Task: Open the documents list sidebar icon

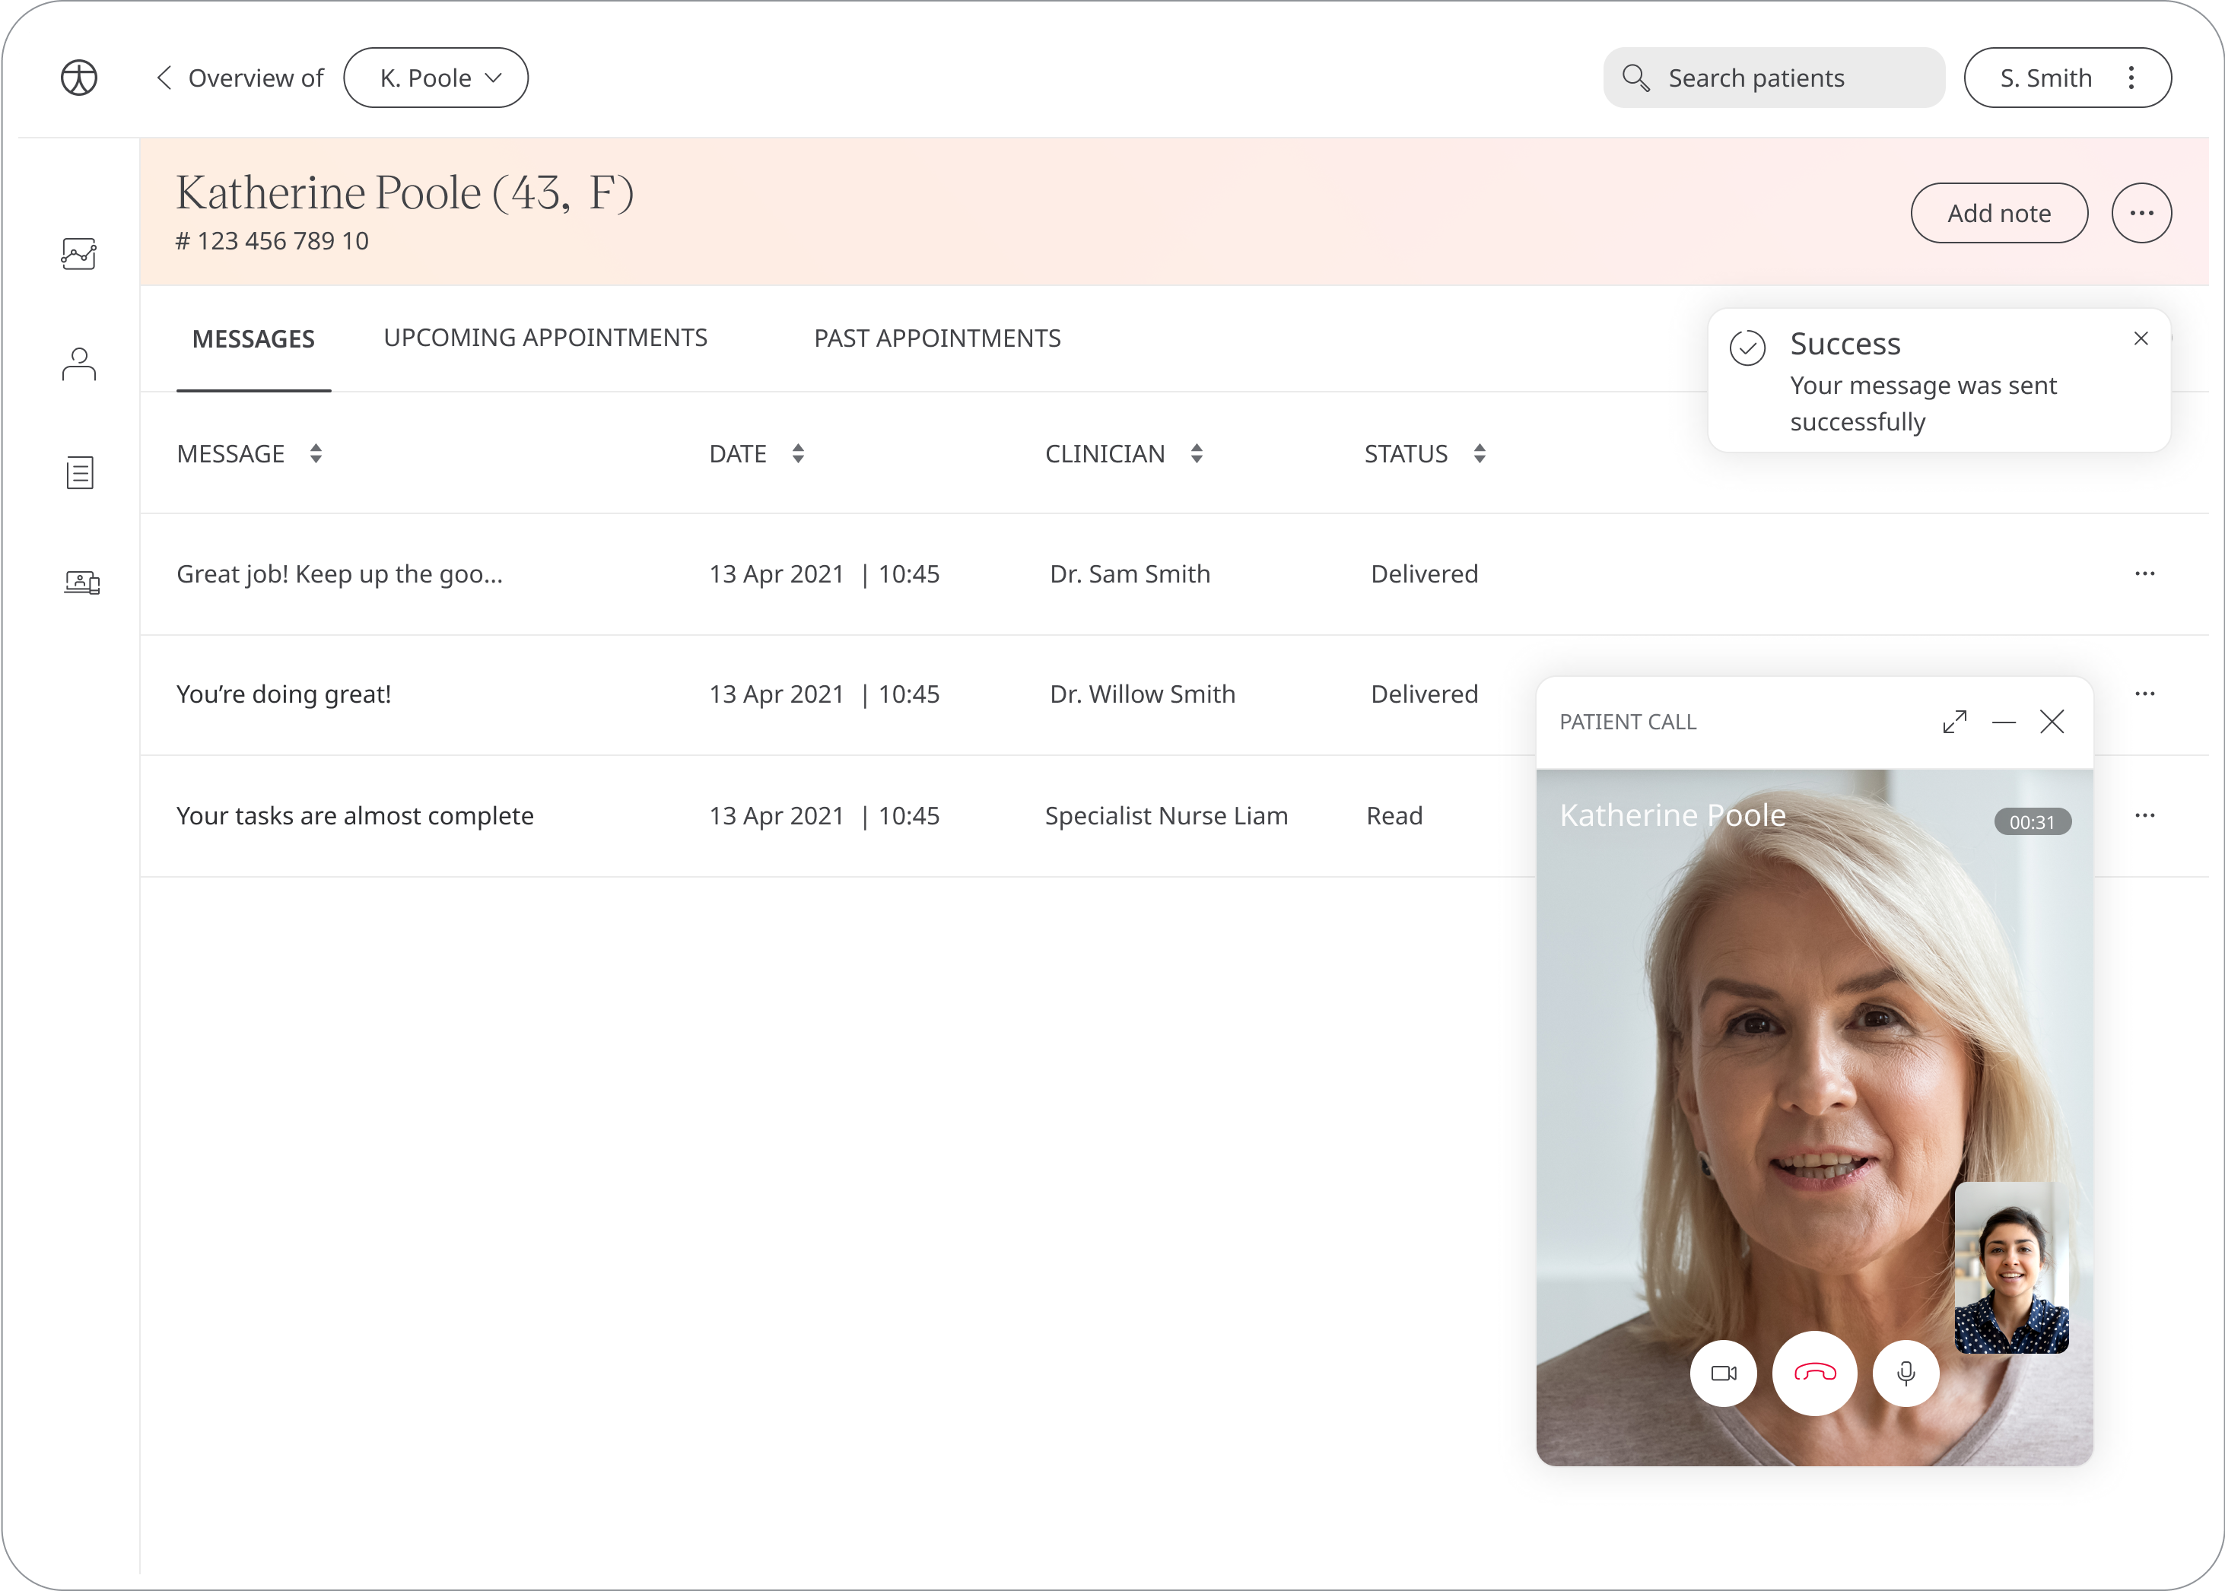Action: 79,473
